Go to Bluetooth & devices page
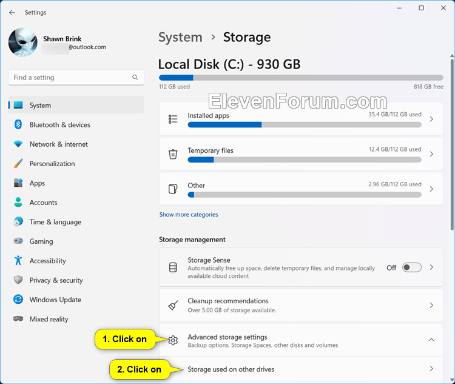Image resolution: width=455 pixels, height=384 pixels. point(76,124)
